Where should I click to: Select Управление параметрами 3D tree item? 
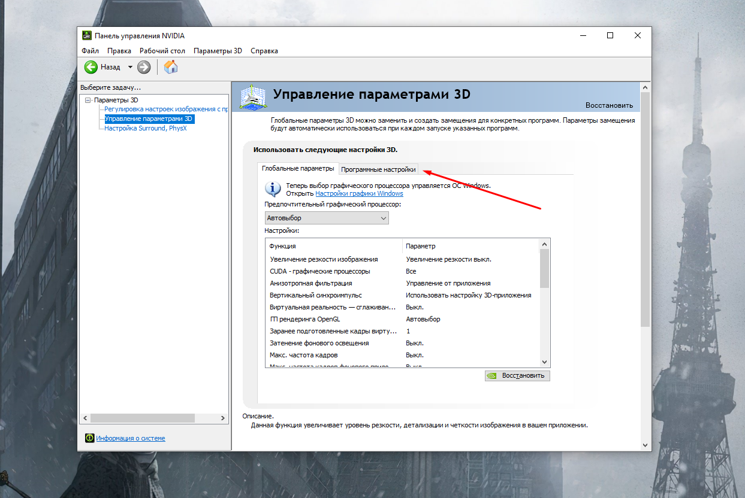[x=149, y=119]
